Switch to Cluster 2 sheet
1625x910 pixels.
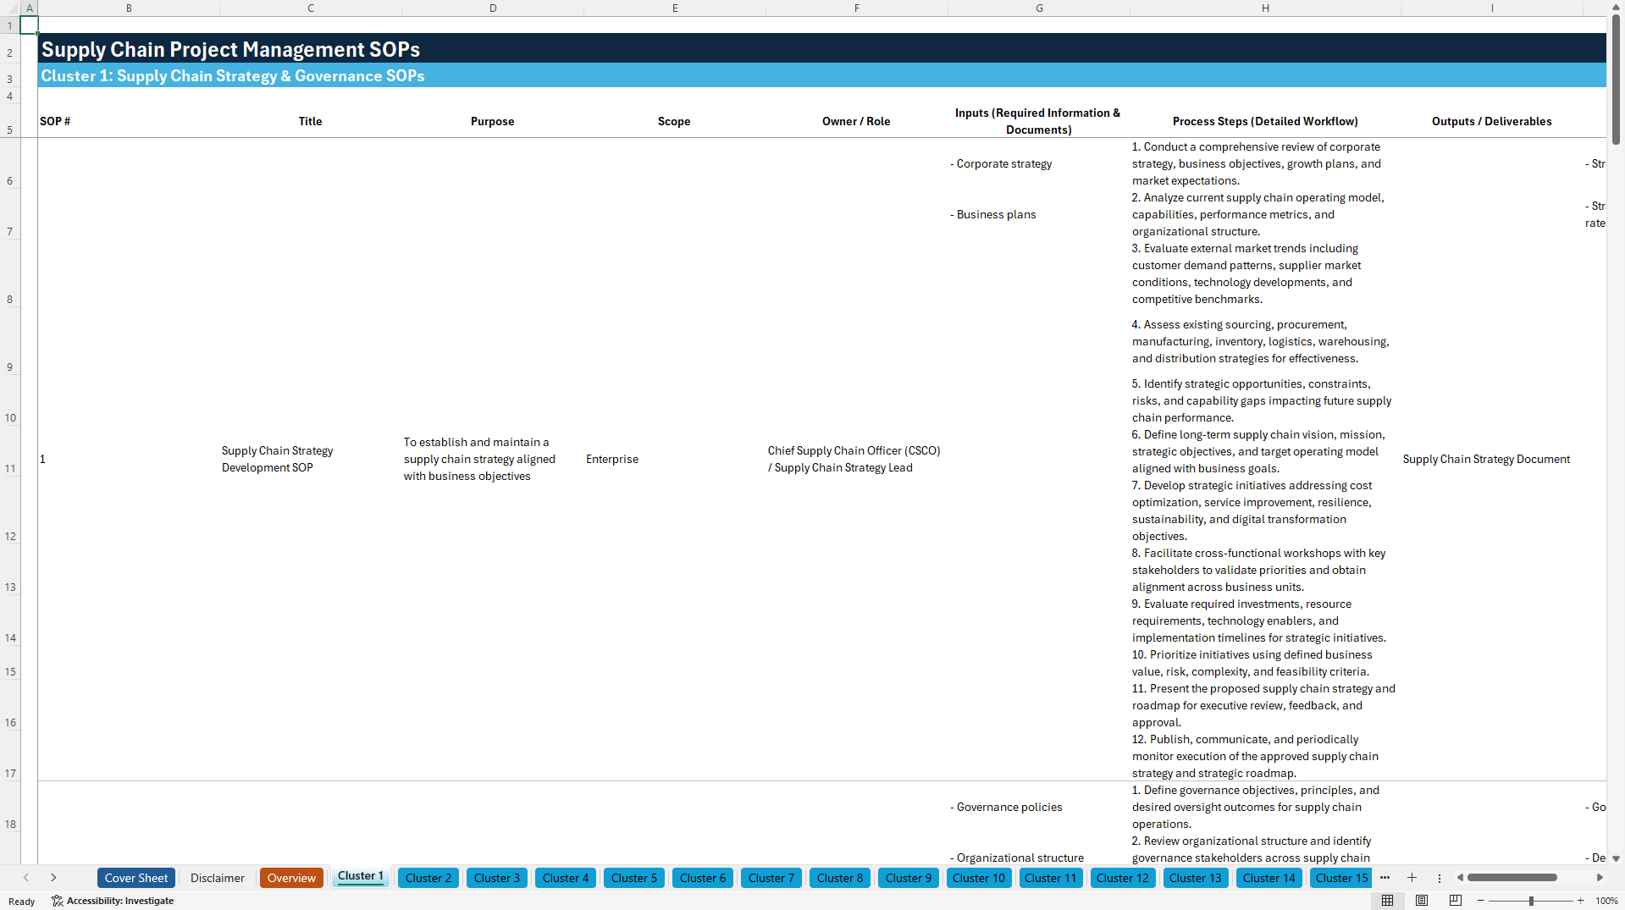pos(428,878)
